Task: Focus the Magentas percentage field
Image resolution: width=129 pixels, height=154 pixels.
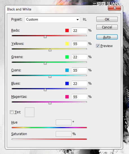Action: coord(79,97)
